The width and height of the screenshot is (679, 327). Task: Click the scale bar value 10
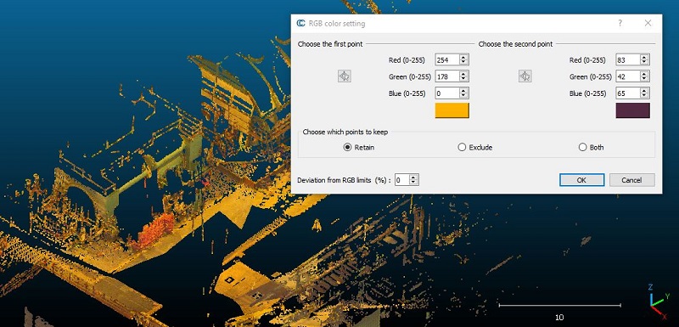[559, 318]
